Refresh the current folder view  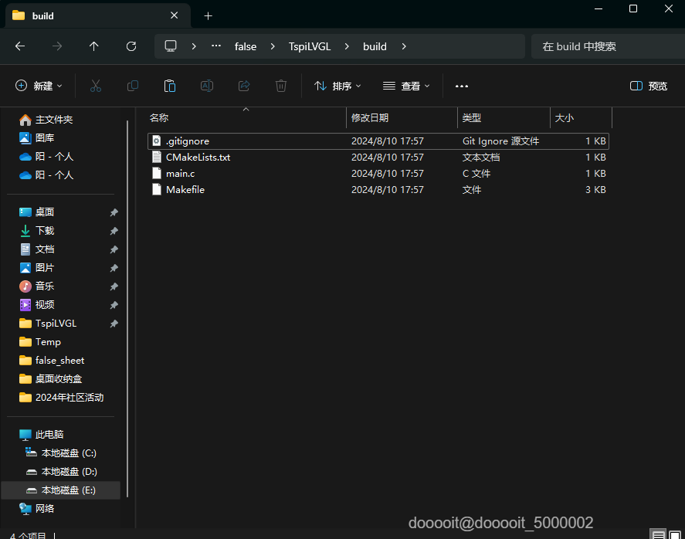tap(131, 46)
